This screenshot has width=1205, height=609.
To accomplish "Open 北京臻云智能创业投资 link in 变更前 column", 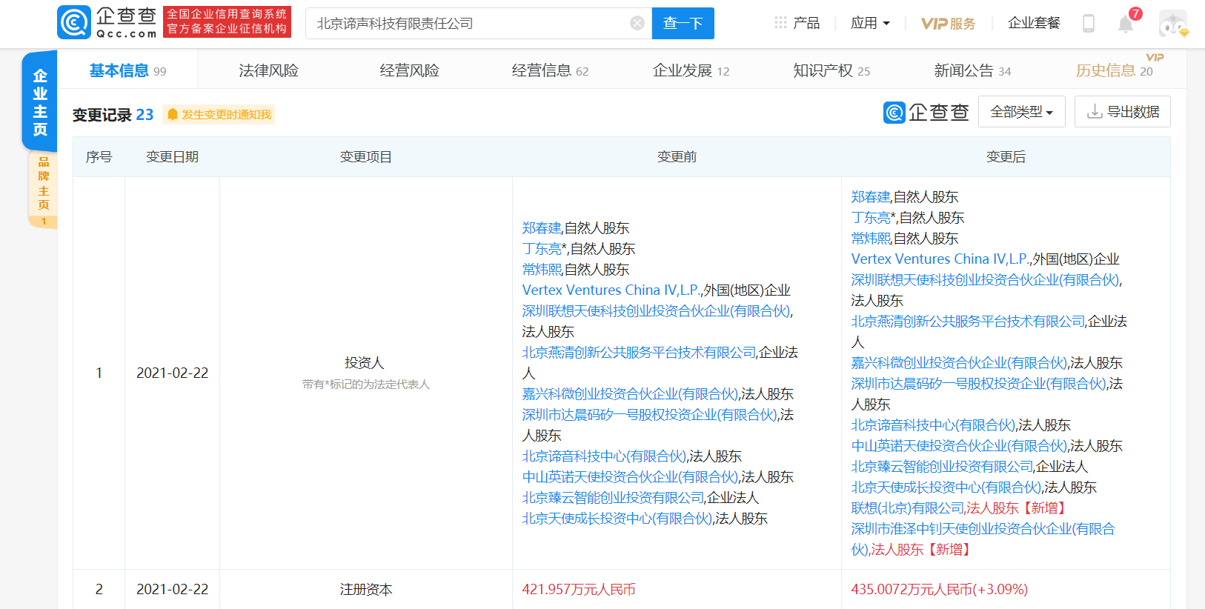I will tap(613, 498).
